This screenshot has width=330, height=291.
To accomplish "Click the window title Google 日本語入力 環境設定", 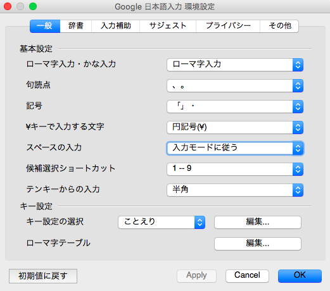I will 165,7.
